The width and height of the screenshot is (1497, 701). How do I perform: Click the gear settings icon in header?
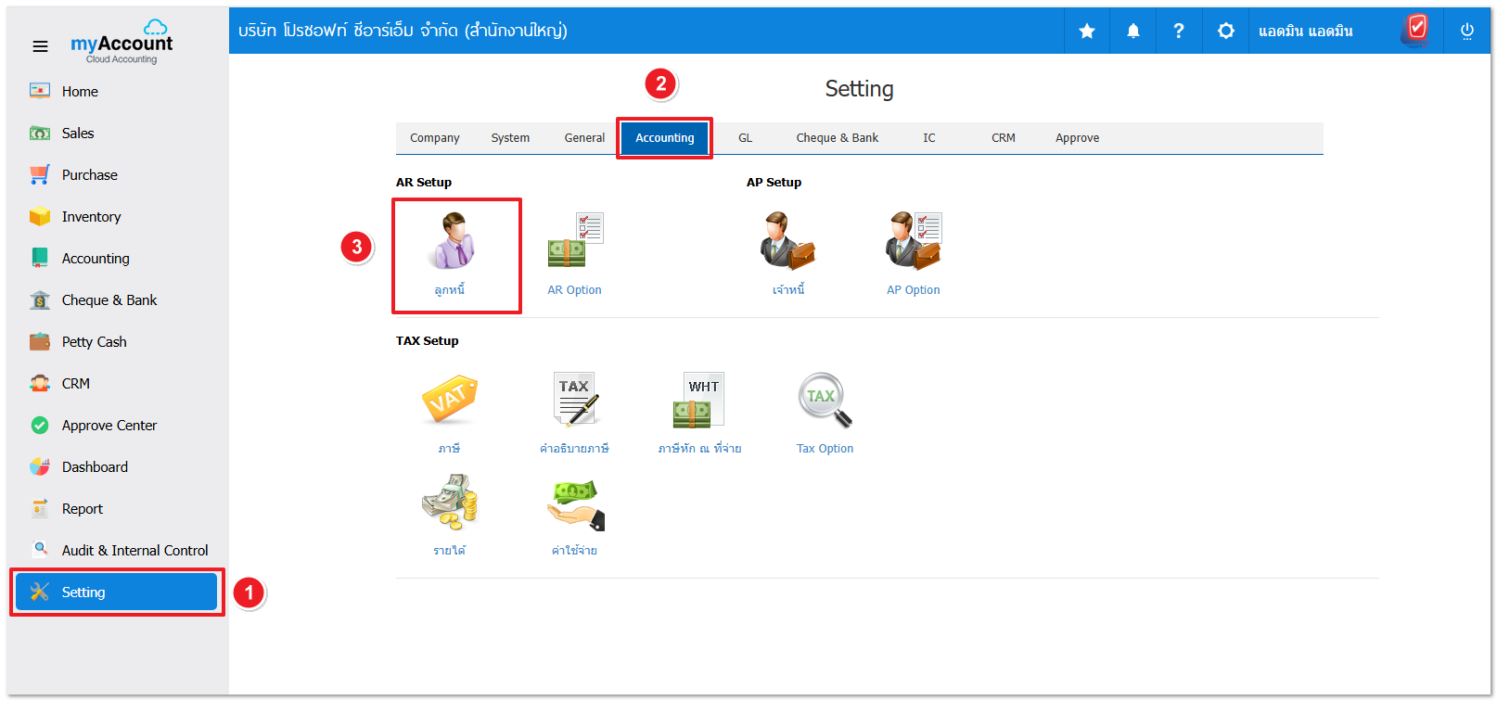(x=1225, y=32)
